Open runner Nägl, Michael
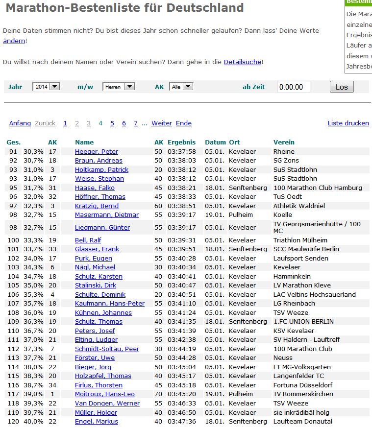Viewport: 372px width, 428px height. pyautogui.click(x=95, y=267)
